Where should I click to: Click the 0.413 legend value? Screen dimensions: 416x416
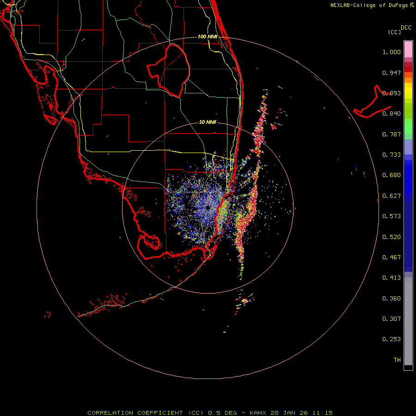392,278
